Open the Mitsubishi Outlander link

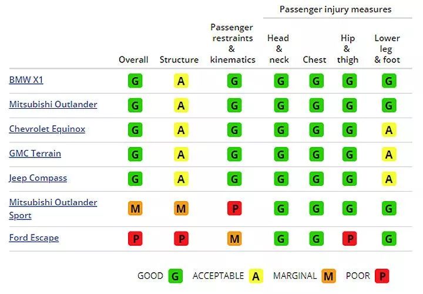[x=53, y=105]
